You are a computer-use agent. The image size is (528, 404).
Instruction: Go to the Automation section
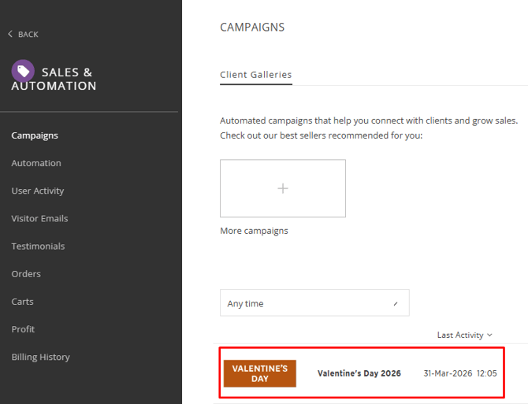[36, 163]
